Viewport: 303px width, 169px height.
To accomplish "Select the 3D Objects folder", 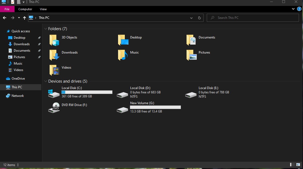I will pos(63,40).
